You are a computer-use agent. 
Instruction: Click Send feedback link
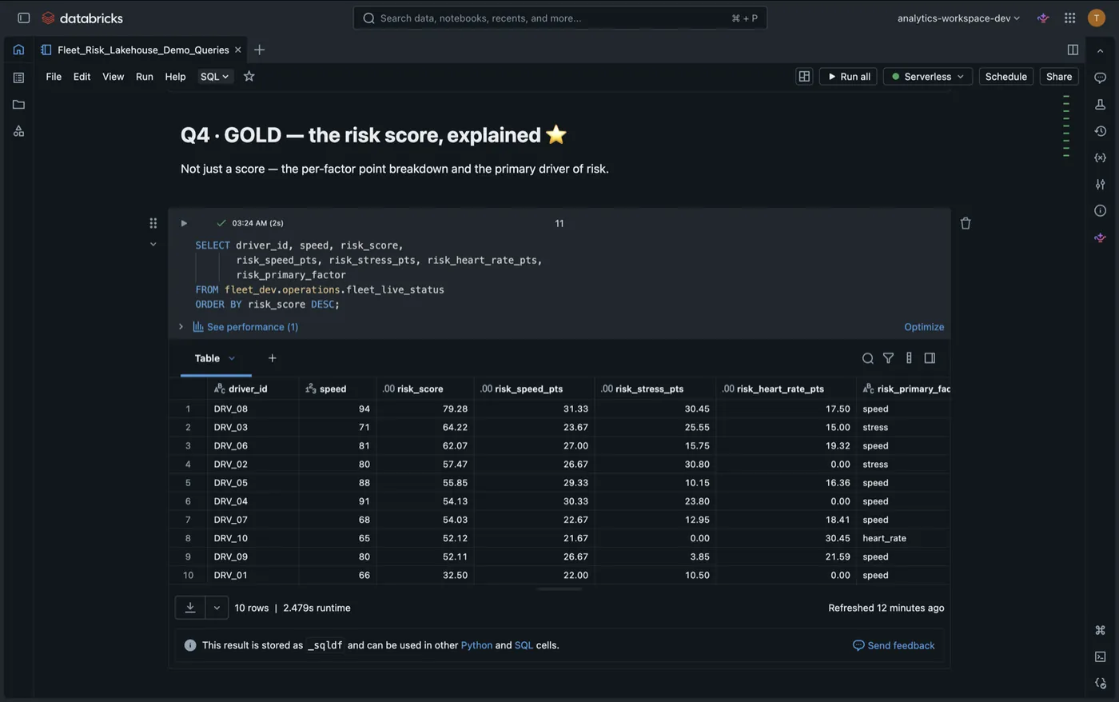point(894,645)
